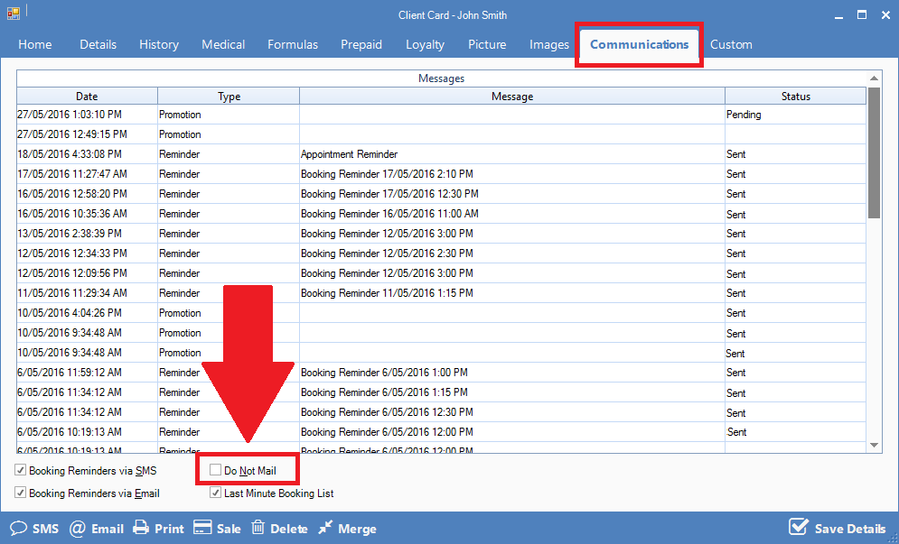Click the Save Details checkmark icon
The height and width of the screenshot is (544, 899).
(x=798, y=528)
